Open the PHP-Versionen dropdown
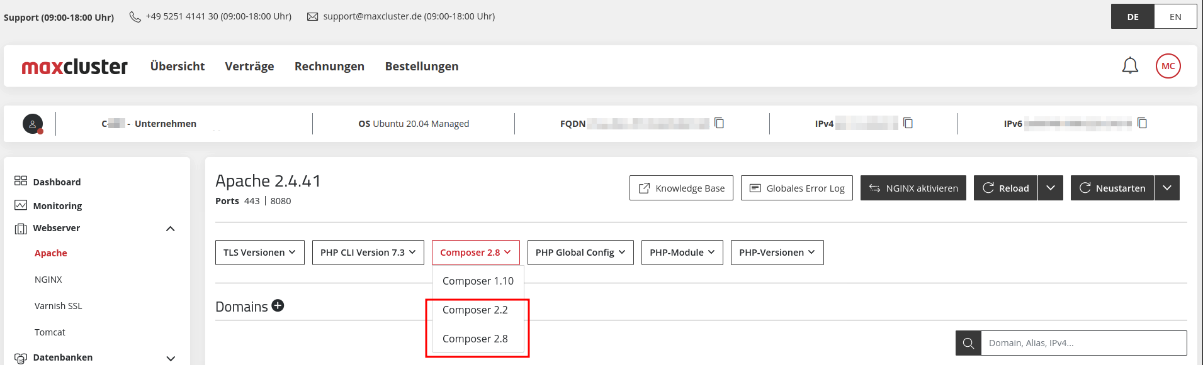This screenshot has width=1203, height=365. [x=777, y=253]
